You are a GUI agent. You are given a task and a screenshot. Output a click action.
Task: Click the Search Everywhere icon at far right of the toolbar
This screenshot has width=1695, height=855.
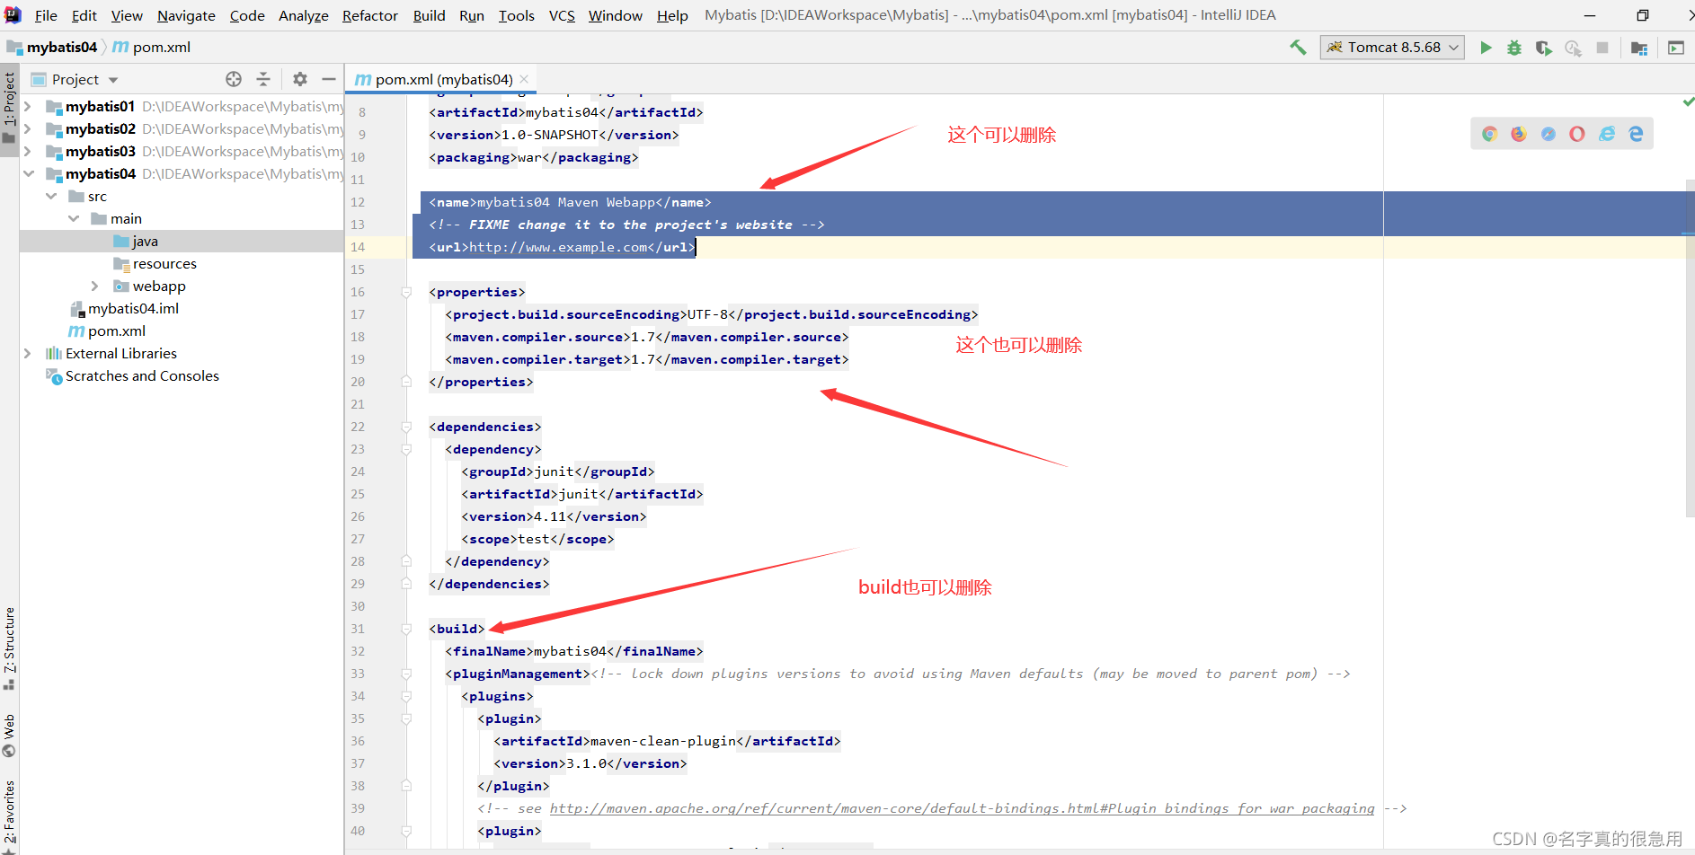click(1676, 48)
